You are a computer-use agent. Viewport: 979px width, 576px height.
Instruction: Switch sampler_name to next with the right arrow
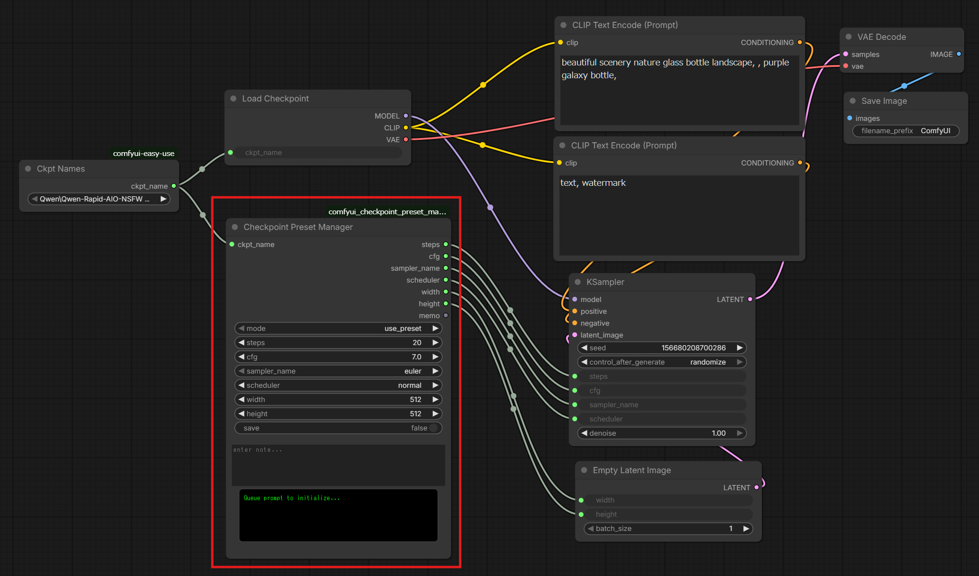pyautogui.click(x=435, y=371)
